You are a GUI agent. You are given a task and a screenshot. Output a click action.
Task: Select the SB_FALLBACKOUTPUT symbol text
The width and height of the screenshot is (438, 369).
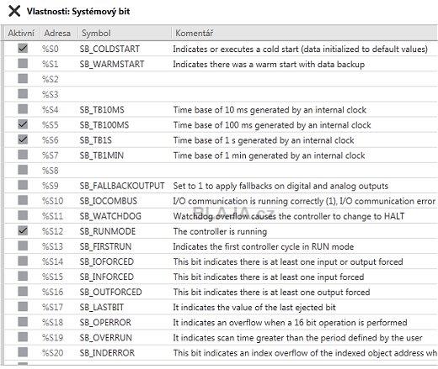122,186
